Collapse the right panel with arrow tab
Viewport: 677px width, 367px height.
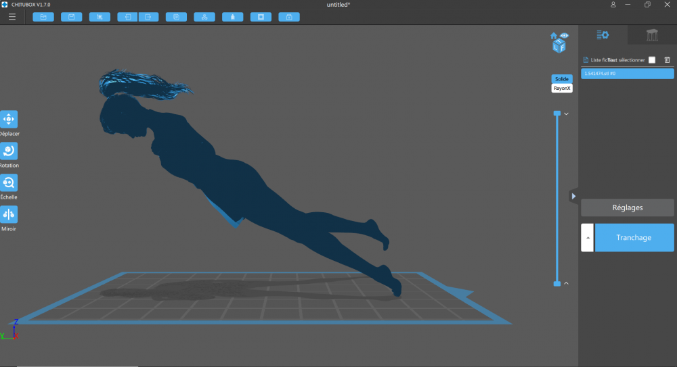click(573, 196)
